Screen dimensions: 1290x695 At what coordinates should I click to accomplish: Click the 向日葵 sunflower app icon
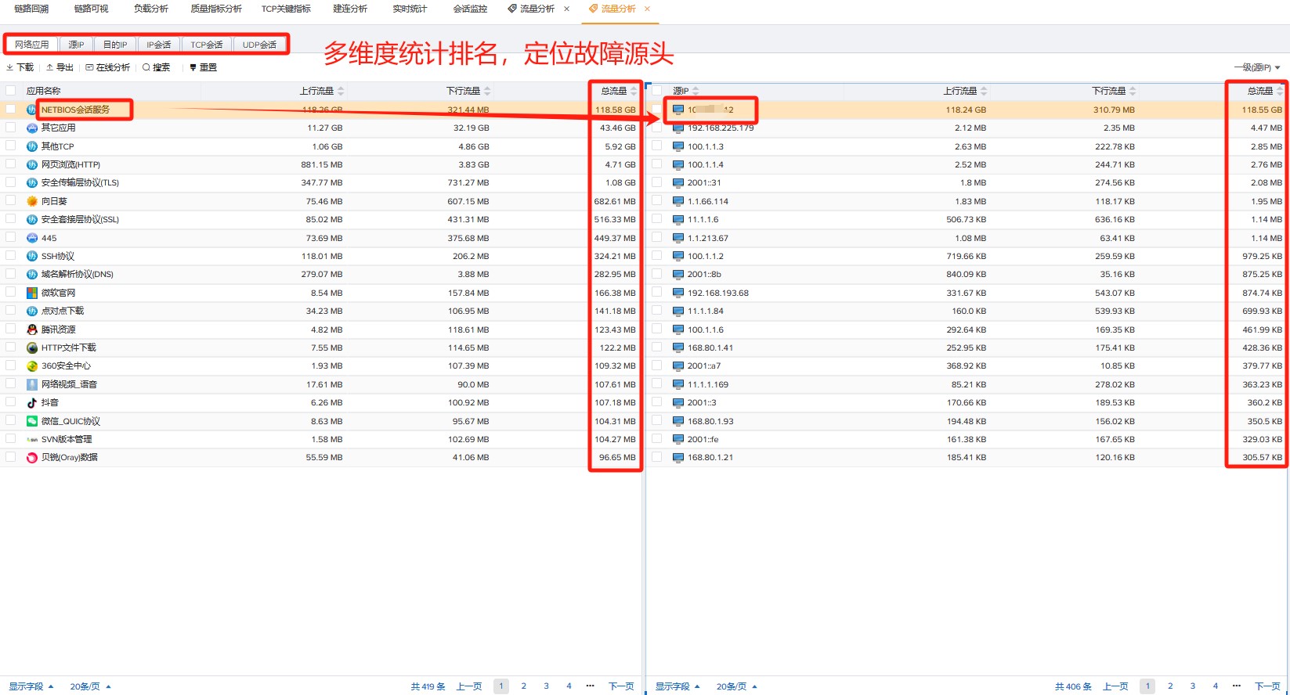pyautogui.click(x=32, y=201)
